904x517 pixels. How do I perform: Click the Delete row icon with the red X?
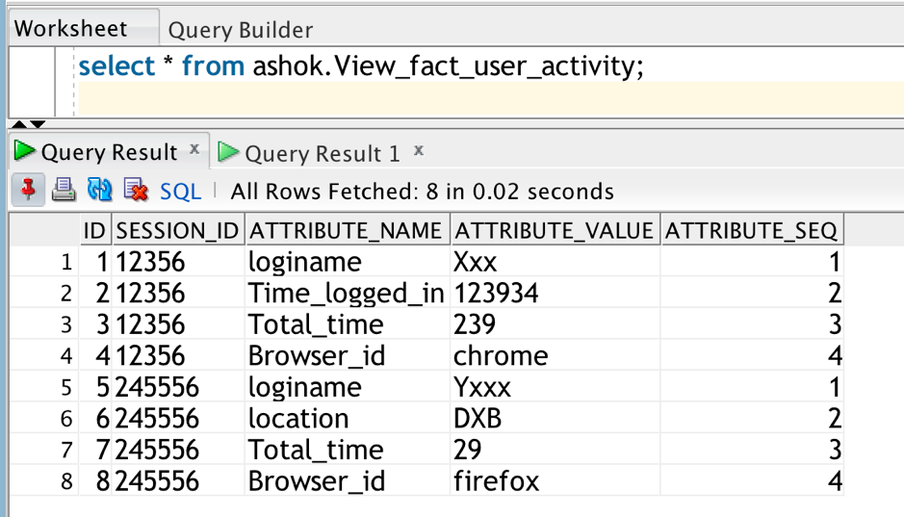136,190
